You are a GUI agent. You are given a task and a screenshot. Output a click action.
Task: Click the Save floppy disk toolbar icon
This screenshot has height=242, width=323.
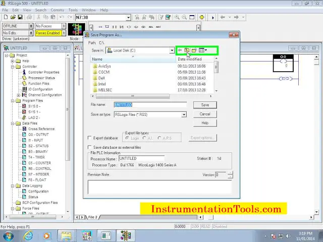[x=20, y=17]
